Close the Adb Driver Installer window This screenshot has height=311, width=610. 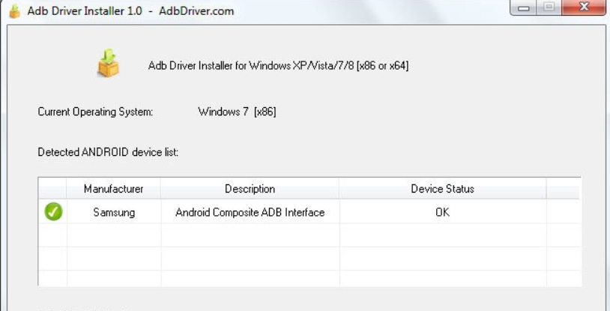pos(583,8)
